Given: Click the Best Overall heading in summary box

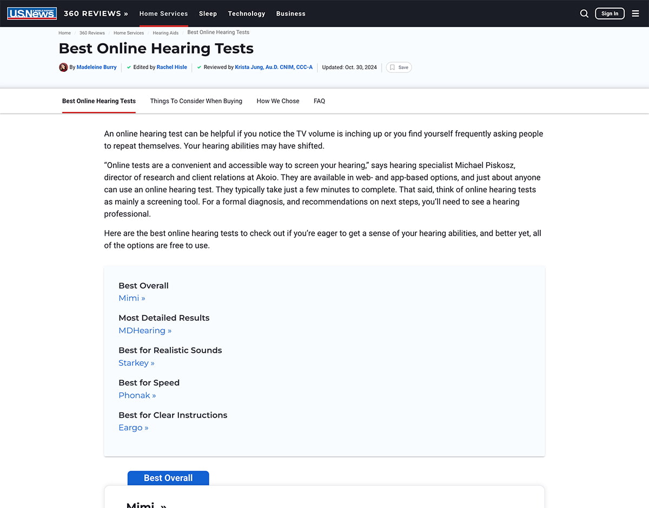Looking at the screenshot, I should coord(144,285).
